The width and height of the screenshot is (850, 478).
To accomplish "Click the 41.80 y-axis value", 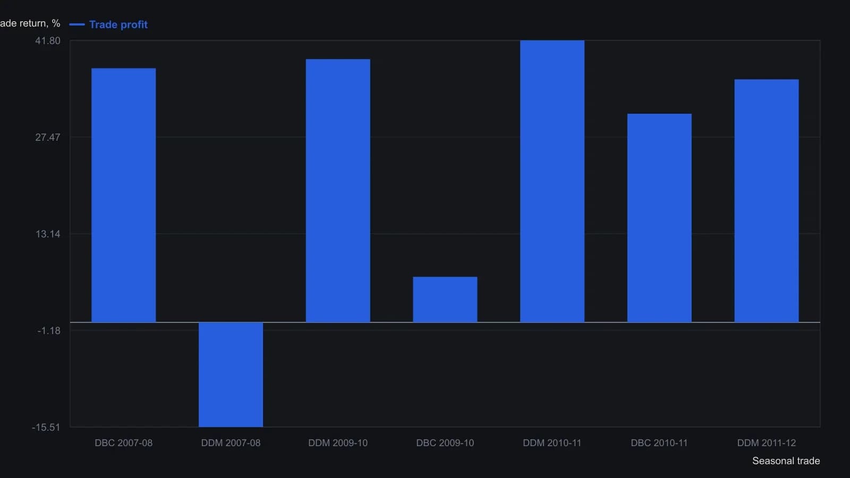I will click(48, 41).
